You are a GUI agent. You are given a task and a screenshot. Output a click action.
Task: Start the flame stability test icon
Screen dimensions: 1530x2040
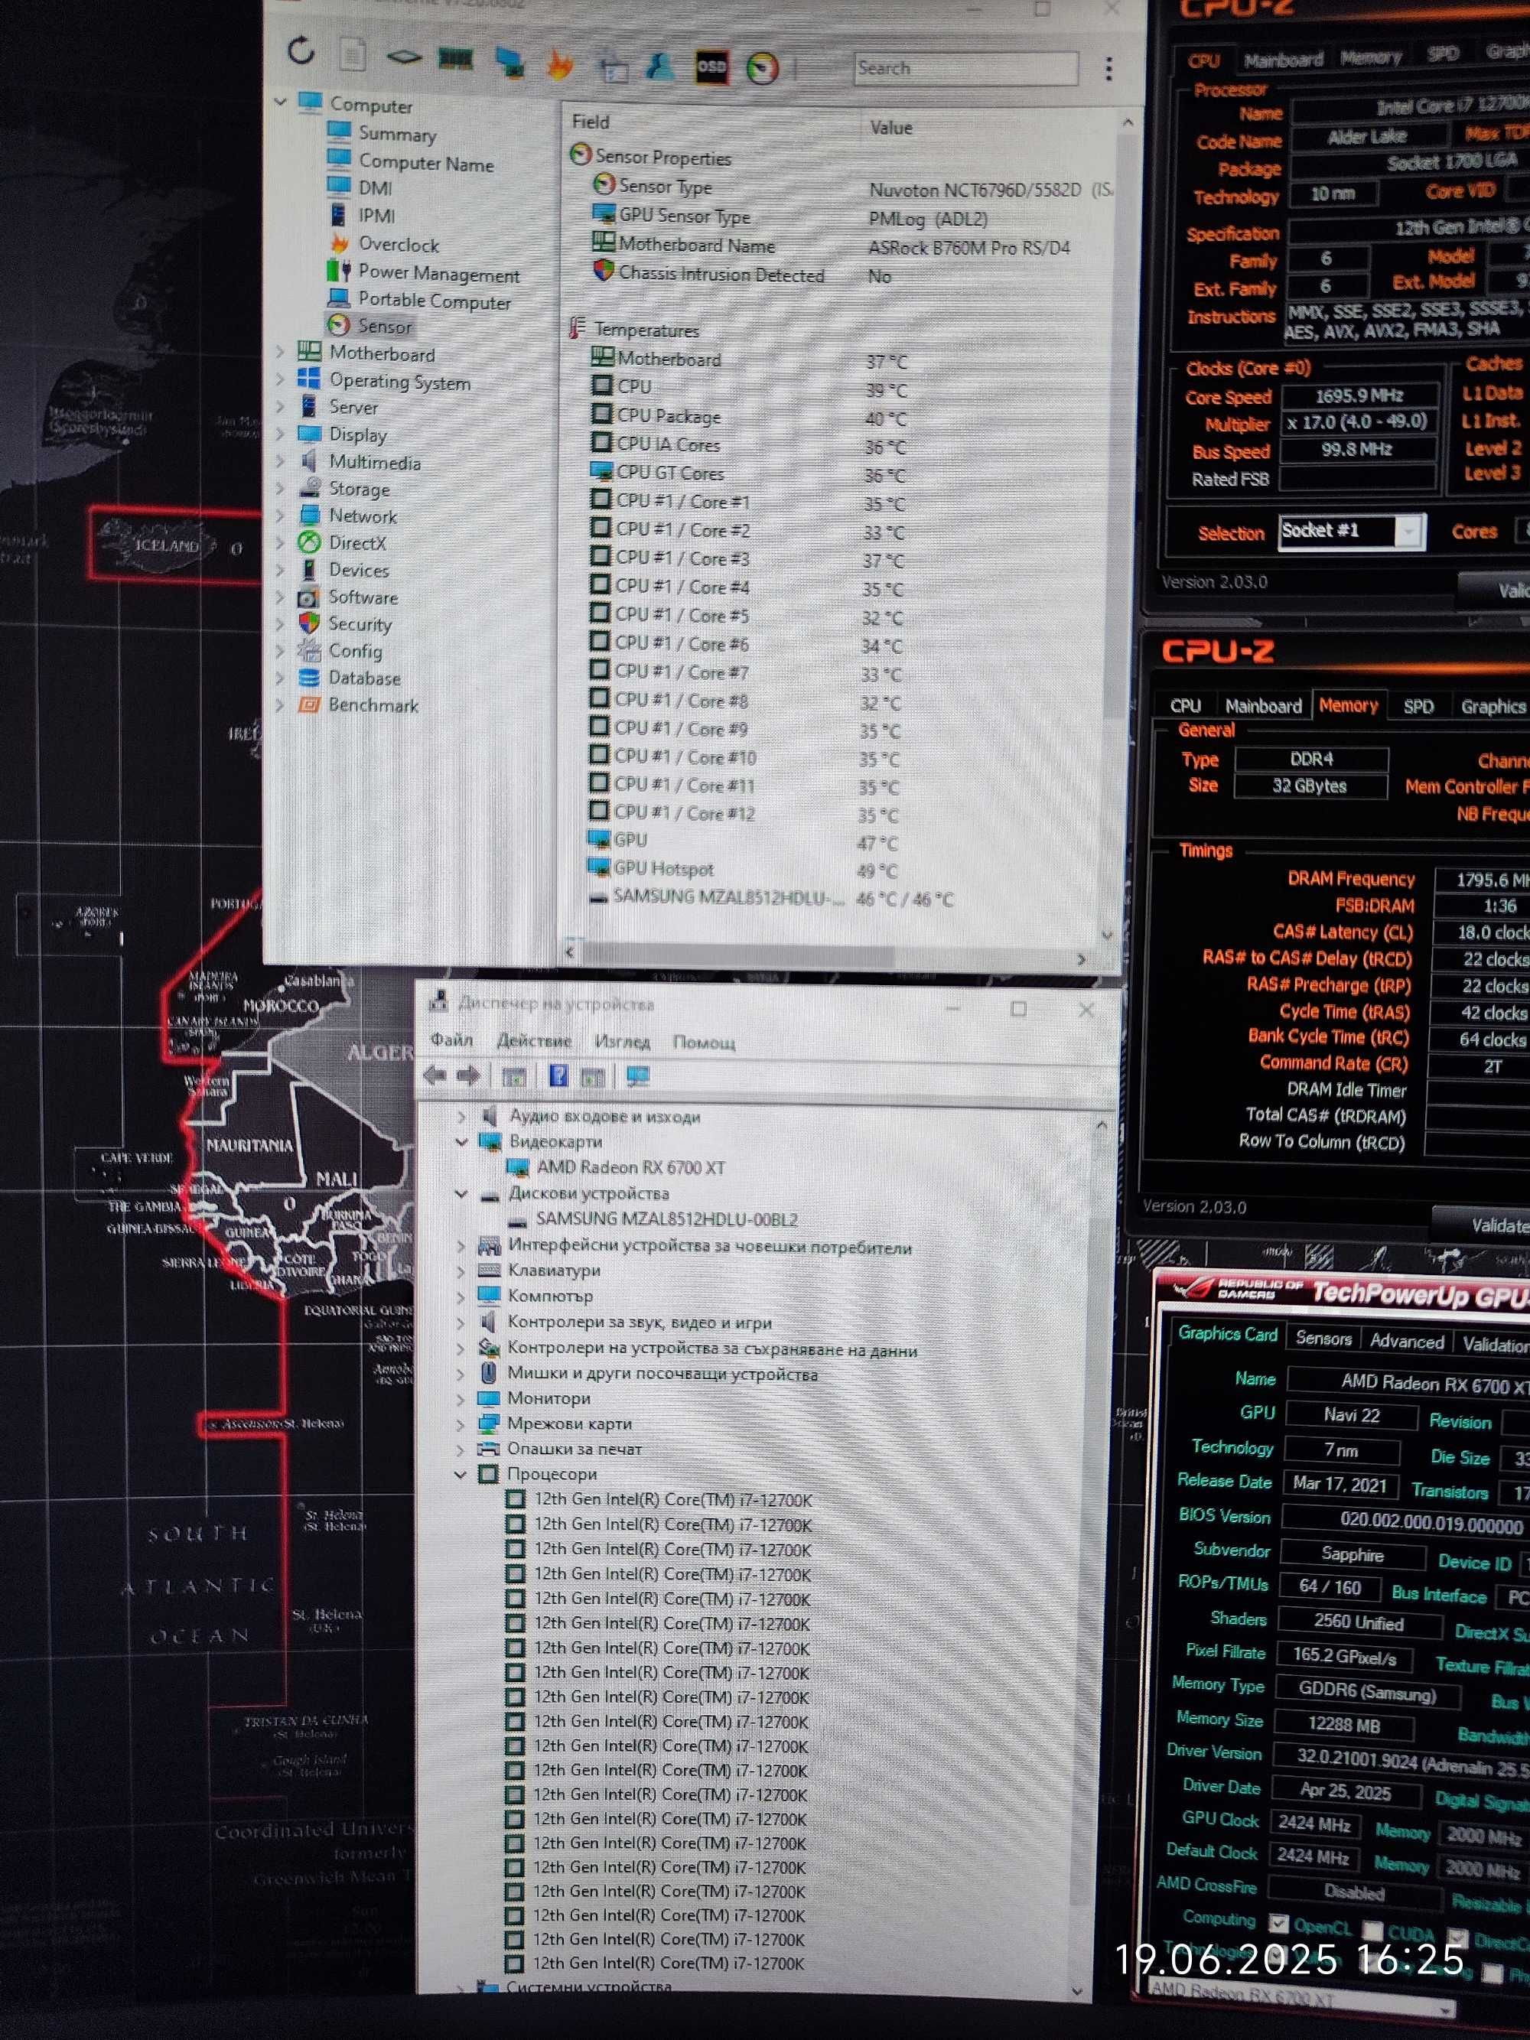click(x=559, y=63)
